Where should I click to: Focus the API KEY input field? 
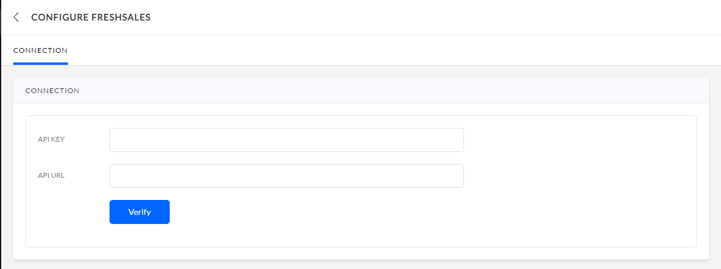pyautogui.click(x=286, y=139)
